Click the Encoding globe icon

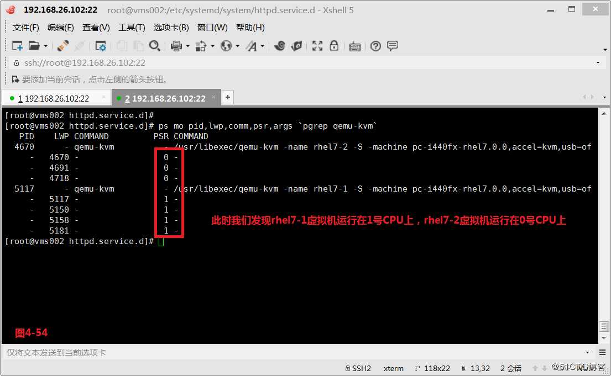coord(226,46)
